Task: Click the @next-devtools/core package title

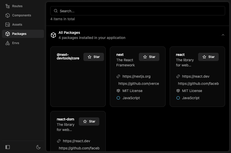Action: 68,56
